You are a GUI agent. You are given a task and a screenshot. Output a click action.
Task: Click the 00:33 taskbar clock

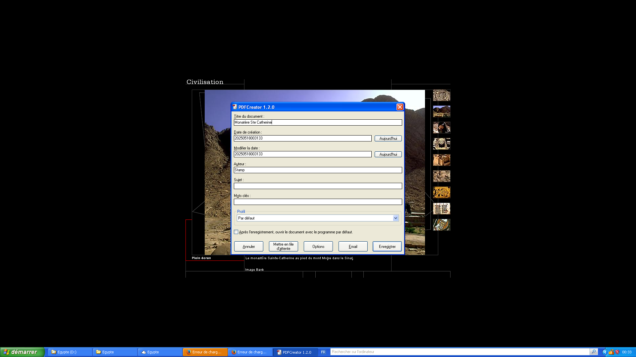click(627, 352)
